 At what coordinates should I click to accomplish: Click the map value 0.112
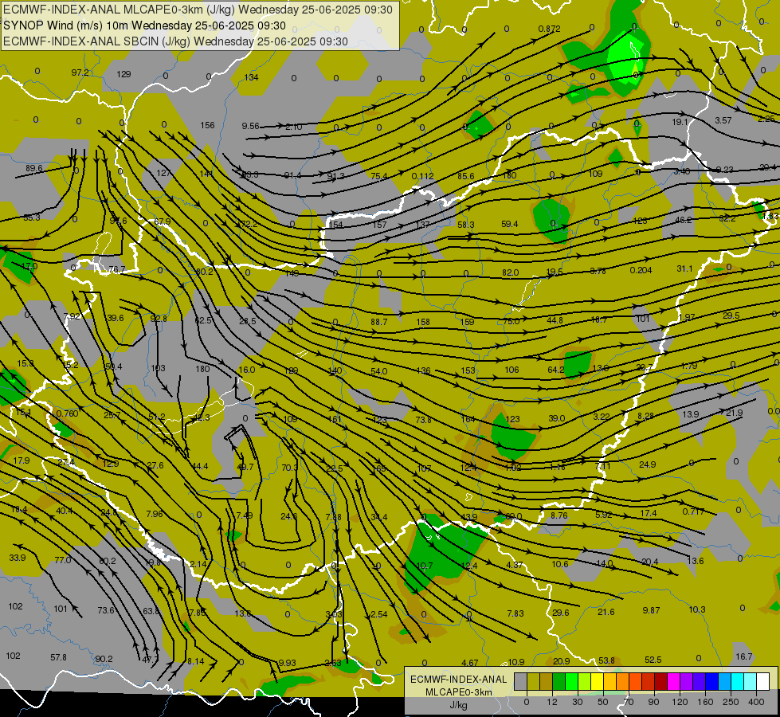(x=422, y=176)
